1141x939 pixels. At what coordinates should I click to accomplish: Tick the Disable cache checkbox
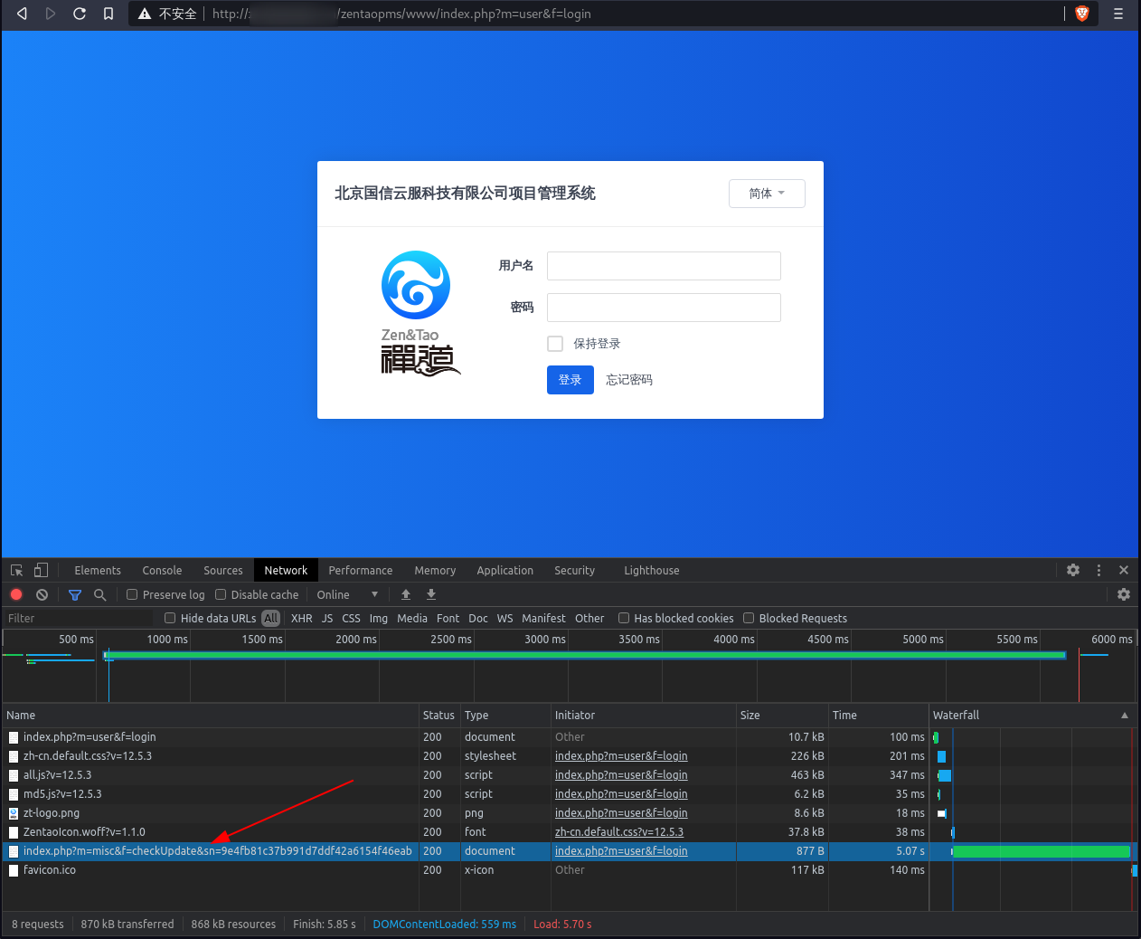[221, 594]
